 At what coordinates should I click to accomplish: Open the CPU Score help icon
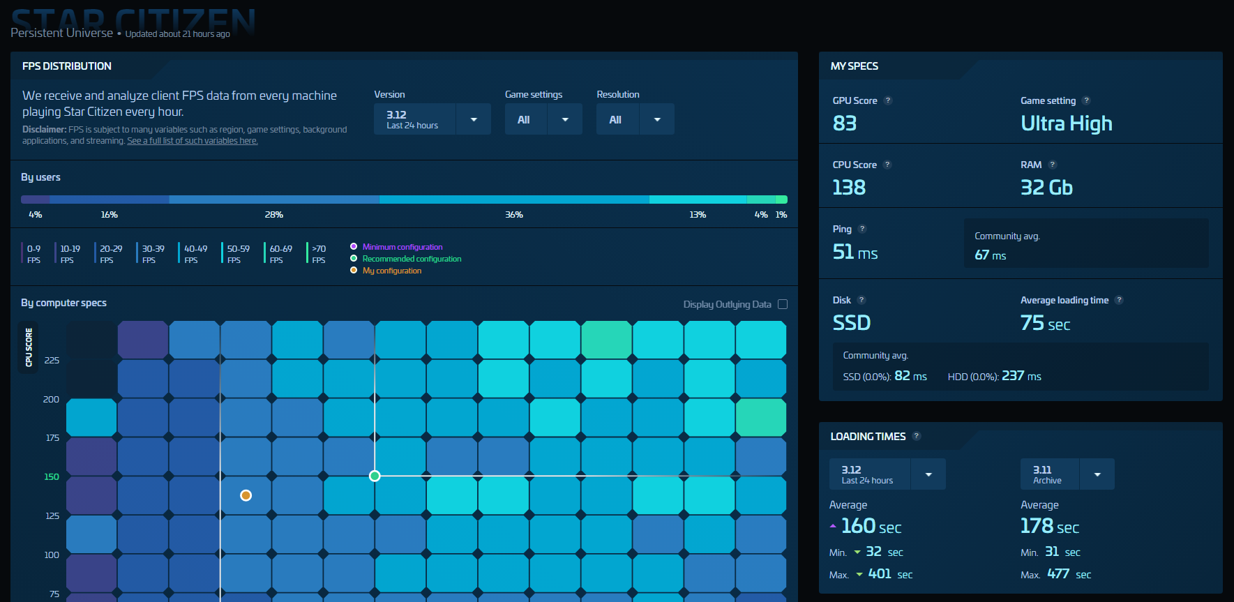click(887, 165)
